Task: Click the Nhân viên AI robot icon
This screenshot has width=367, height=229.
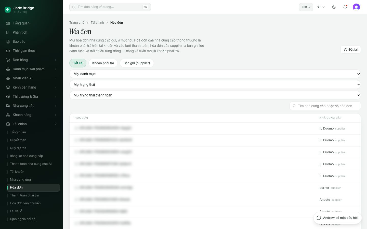Action: 8,78
